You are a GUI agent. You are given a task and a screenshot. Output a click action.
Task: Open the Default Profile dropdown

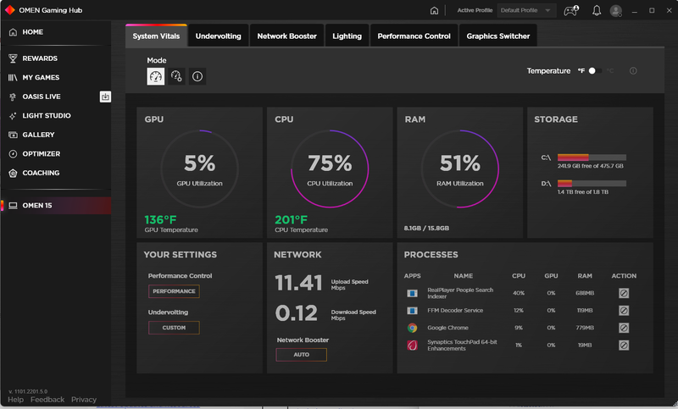pos(526,10)
